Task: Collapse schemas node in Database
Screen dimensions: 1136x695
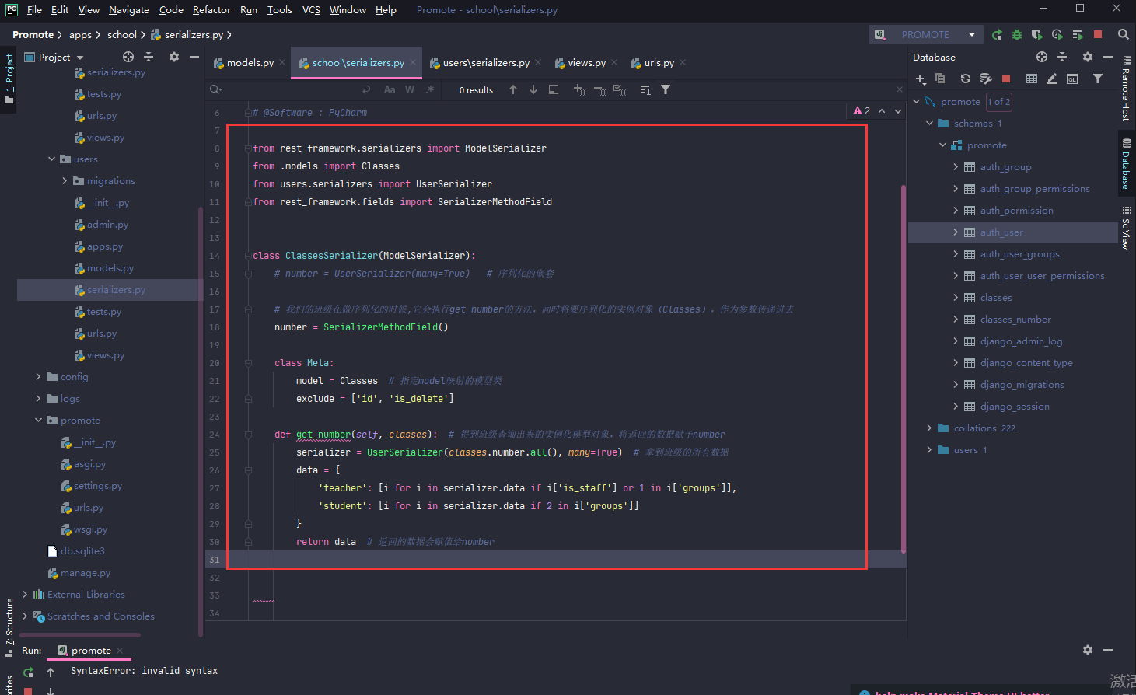Action: 929,123
